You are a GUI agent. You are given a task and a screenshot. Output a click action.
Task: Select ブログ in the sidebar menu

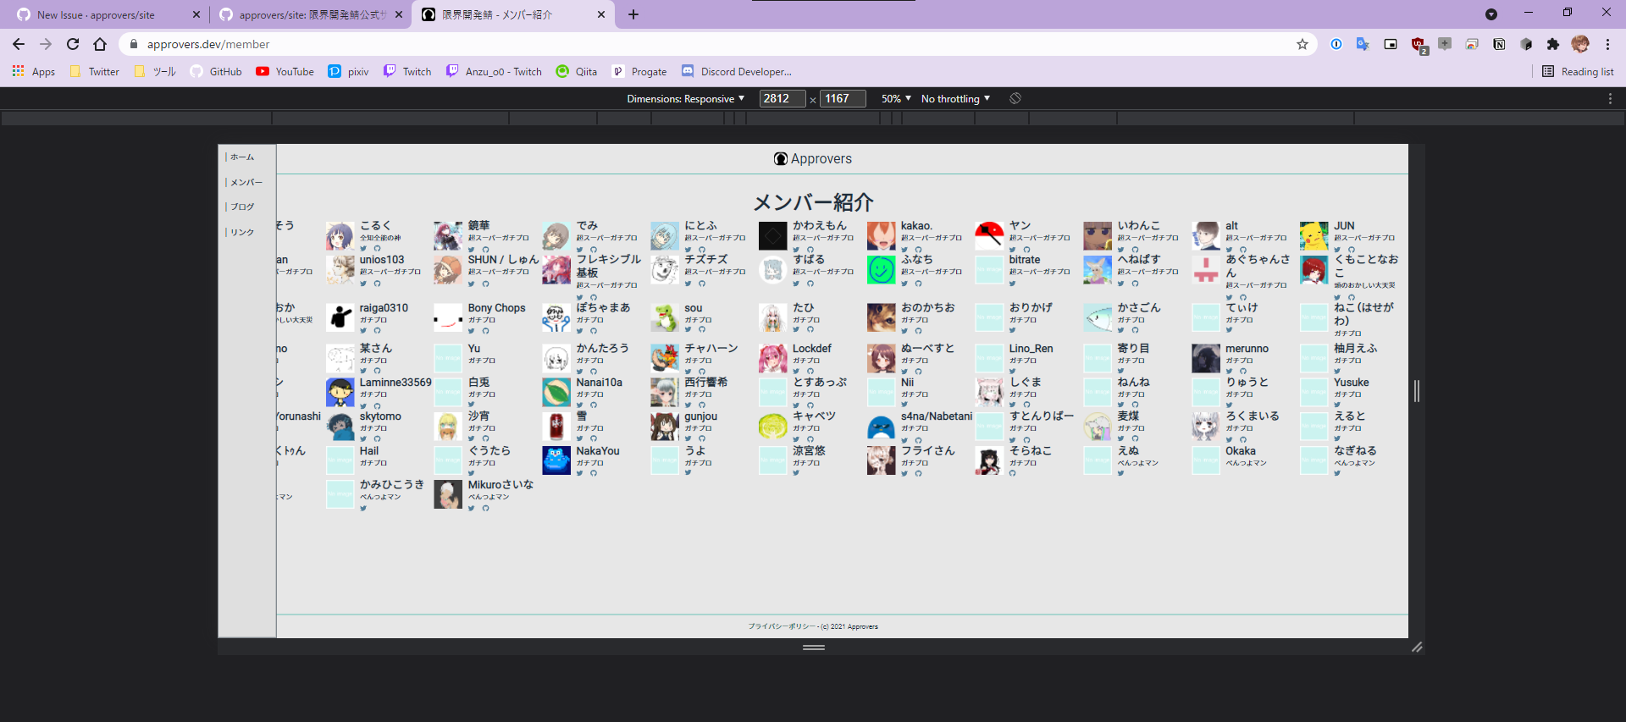242,207
